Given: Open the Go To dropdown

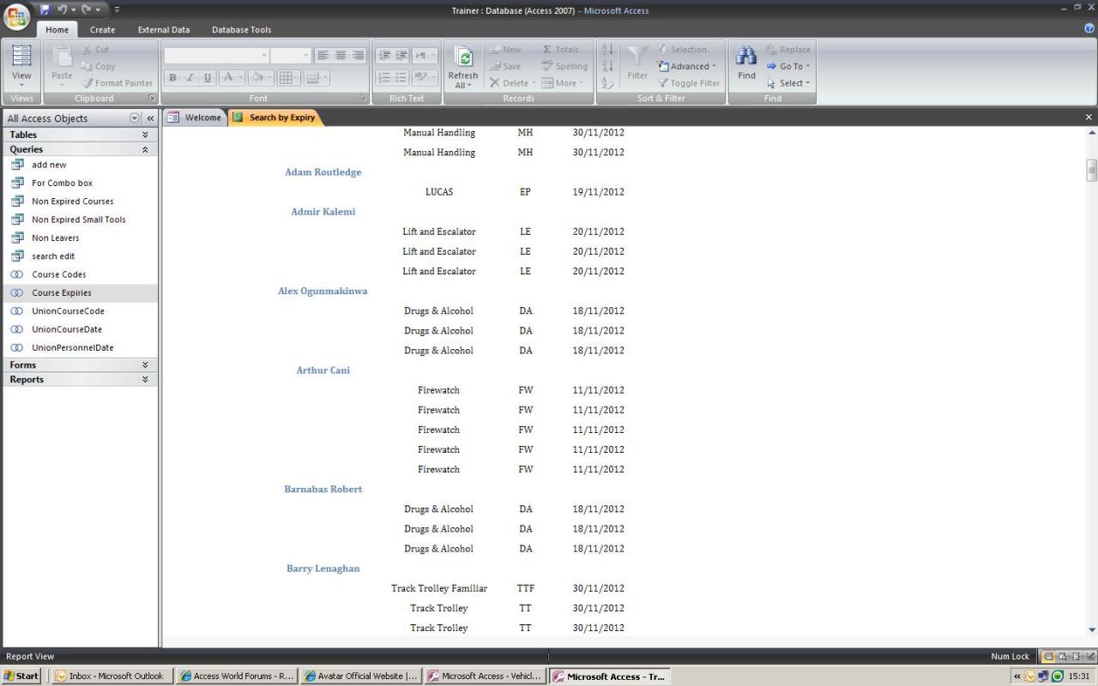Looking at the screenshot, I should [787, 66].
